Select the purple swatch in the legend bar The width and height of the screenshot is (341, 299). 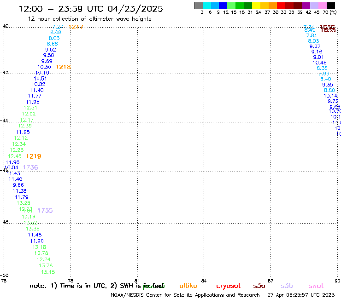coord(306,6)
